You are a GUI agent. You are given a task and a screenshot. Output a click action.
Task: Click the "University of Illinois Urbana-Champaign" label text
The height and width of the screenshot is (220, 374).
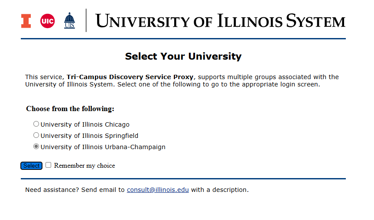103,147
